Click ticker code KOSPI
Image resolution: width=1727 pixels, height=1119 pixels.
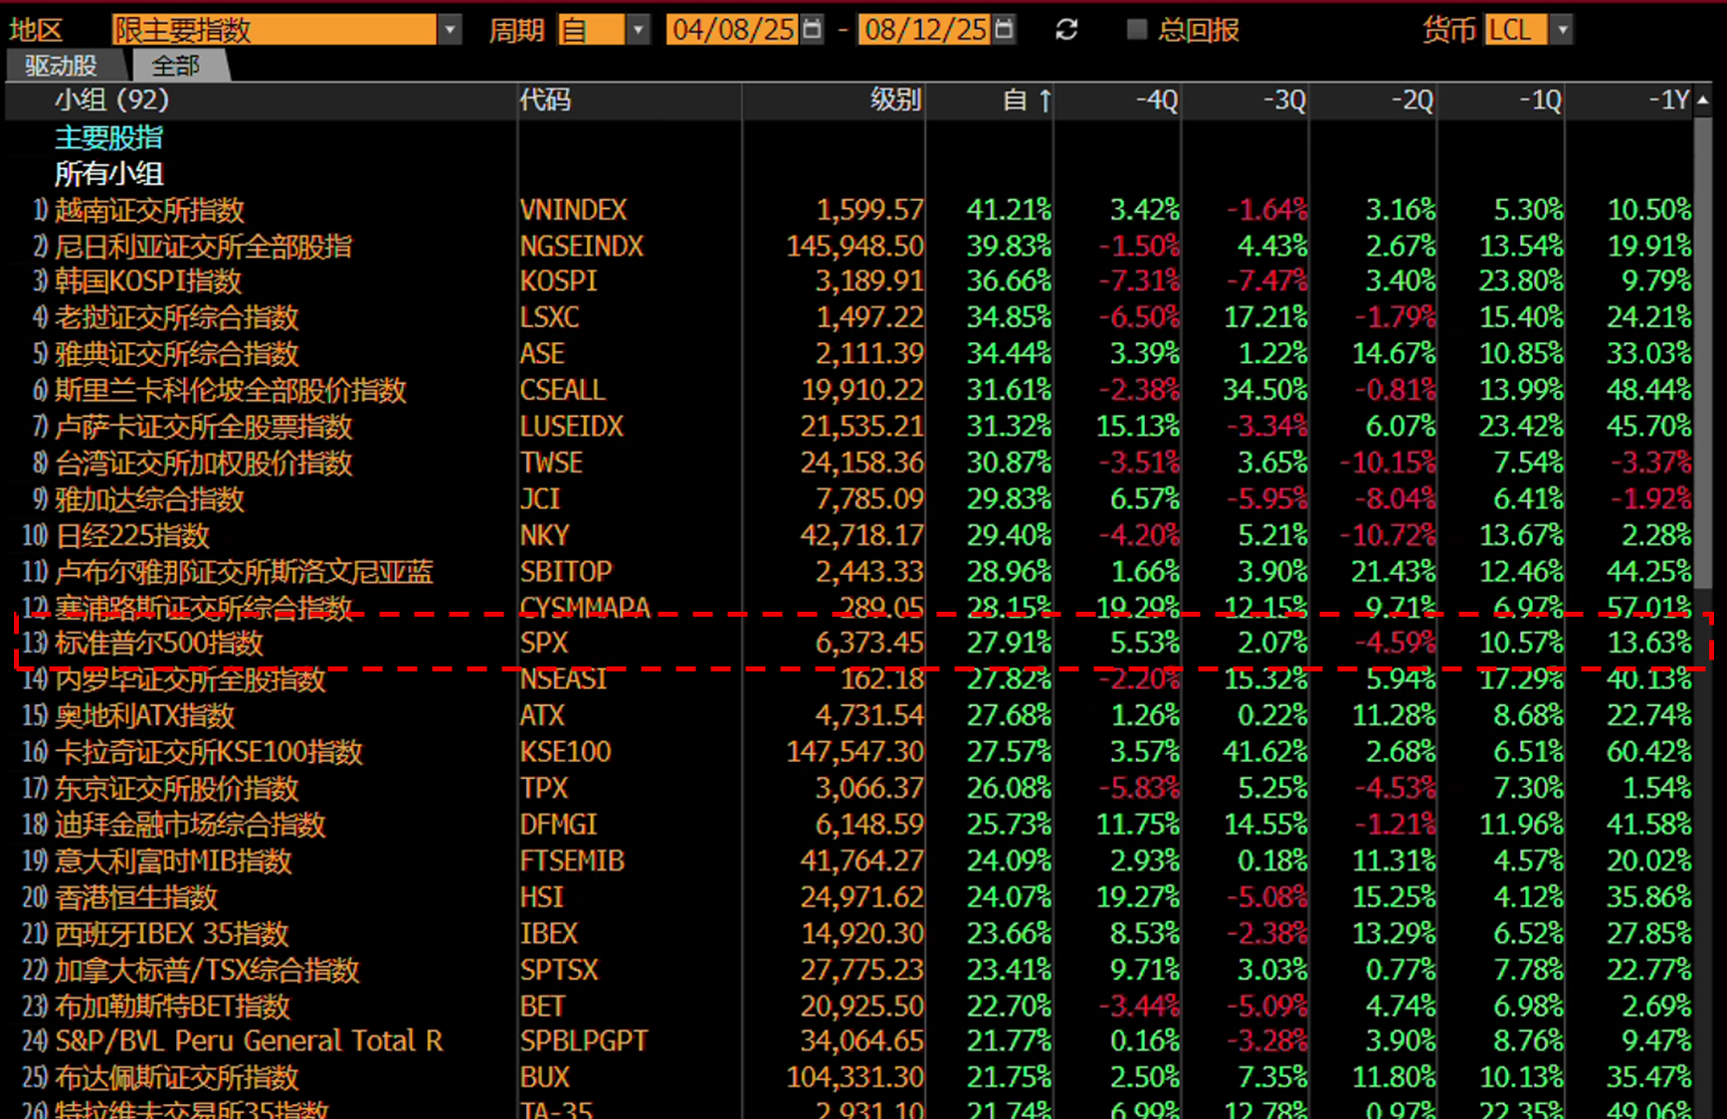[x=558, y=281]
